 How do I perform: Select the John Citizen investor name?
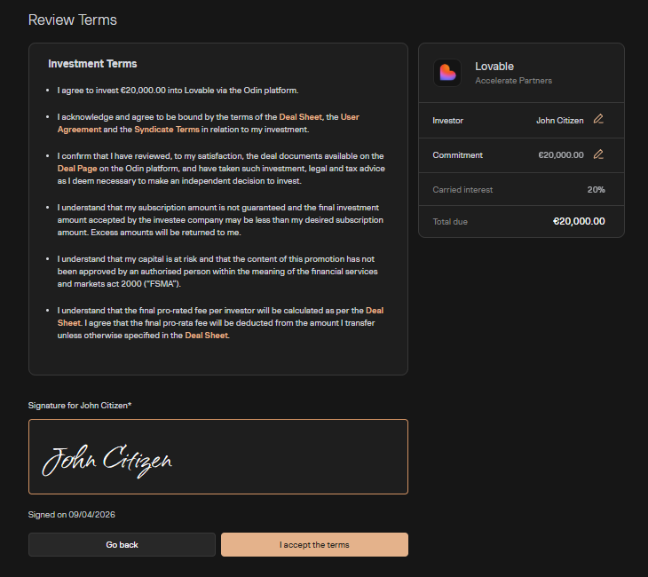click(559, 120)
